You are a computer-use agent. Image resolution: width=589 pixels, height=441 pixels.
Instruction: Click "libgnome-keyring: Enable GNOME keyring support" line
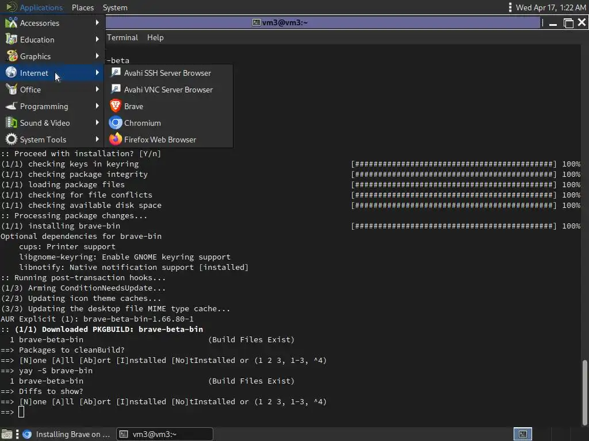[125, 257]
